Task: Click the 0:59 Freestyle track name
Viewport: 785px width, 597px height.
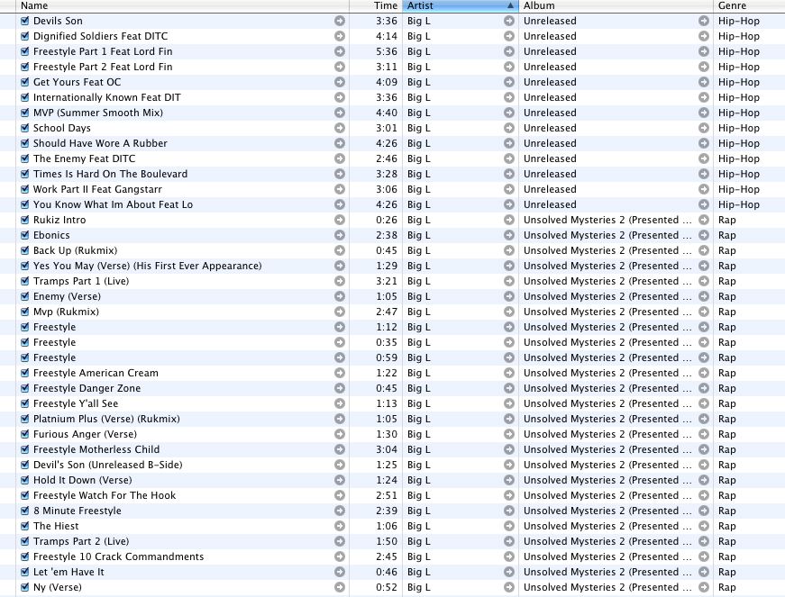Action: (55, 357)
